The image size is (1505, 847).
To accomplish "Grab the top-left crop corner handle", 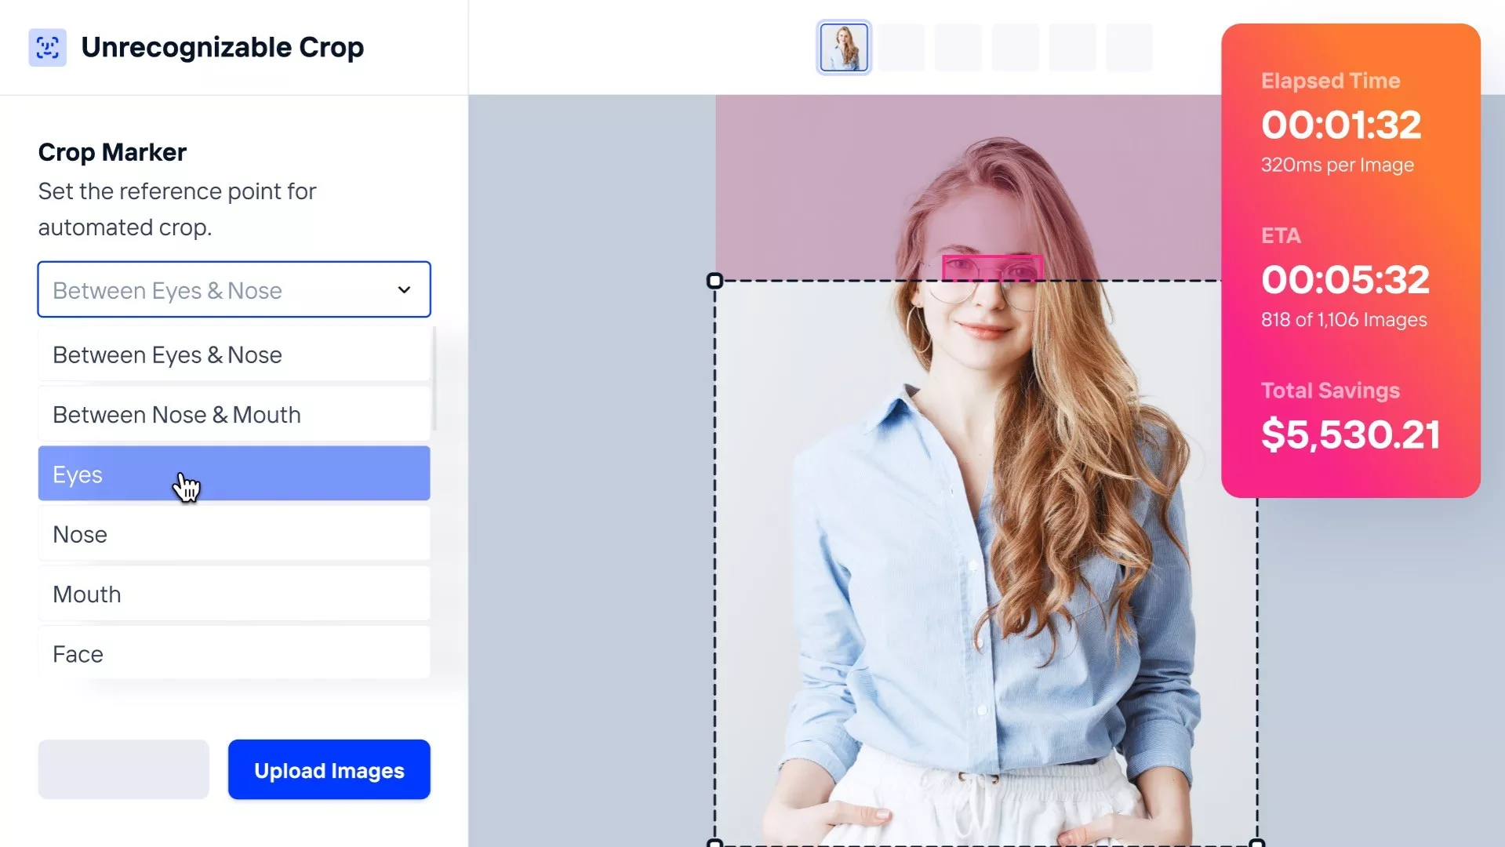I will click(x=714, y=281).
